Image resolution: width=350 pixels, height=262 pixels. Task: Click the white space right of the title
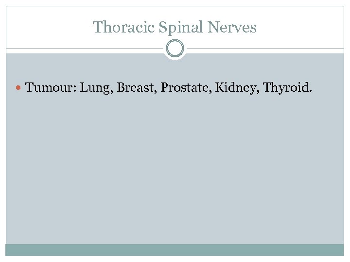point(301,27)
